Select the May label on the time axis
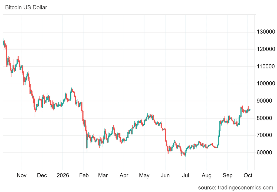 pyautogui.click(x=144, y=176)
